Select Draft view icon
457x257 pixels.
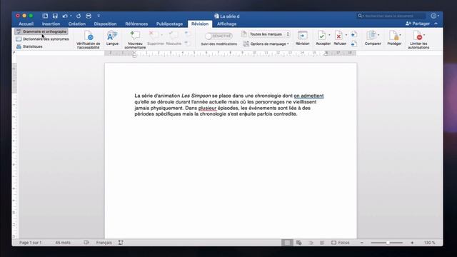[x=322, y=243]
